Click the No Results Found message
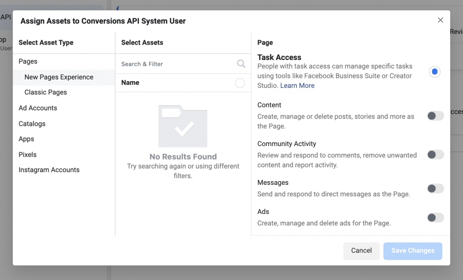 tap(183, 156)
